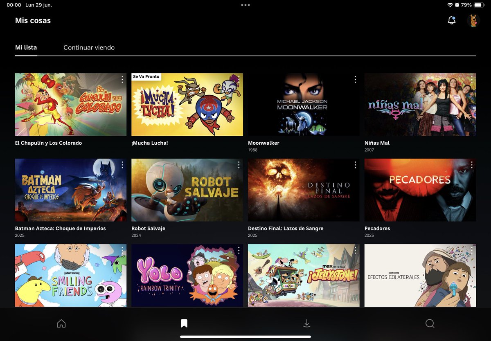
Task: Open the profile avatar menu
Action: (x=473, y=20)
